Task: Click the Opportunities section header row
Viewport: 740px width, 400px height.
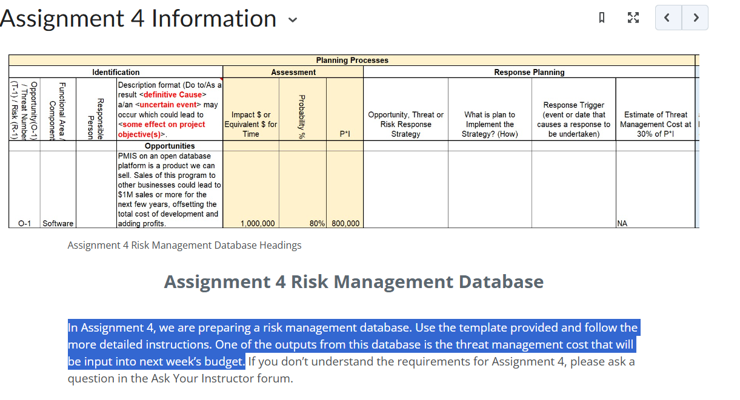Action: click(170, 145)
